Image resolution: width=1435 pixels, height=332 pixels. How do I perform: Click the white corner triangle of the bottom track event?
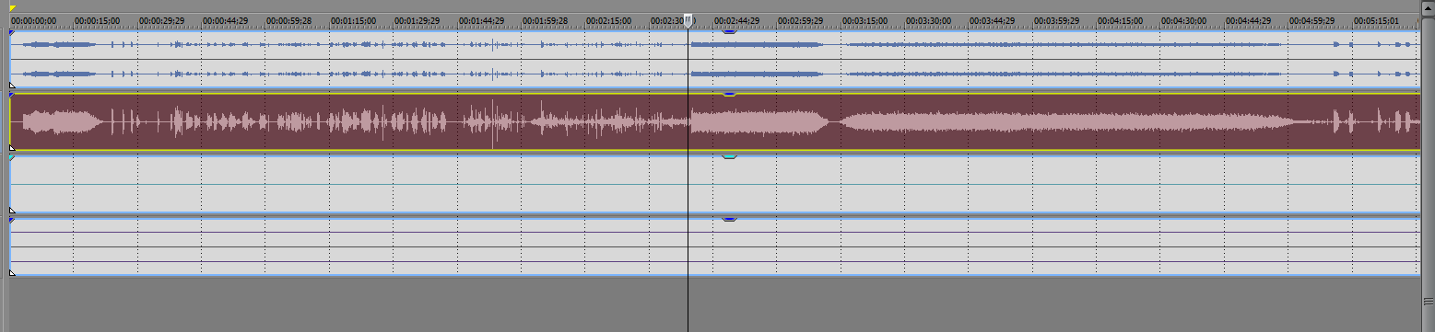pos(12,272)
